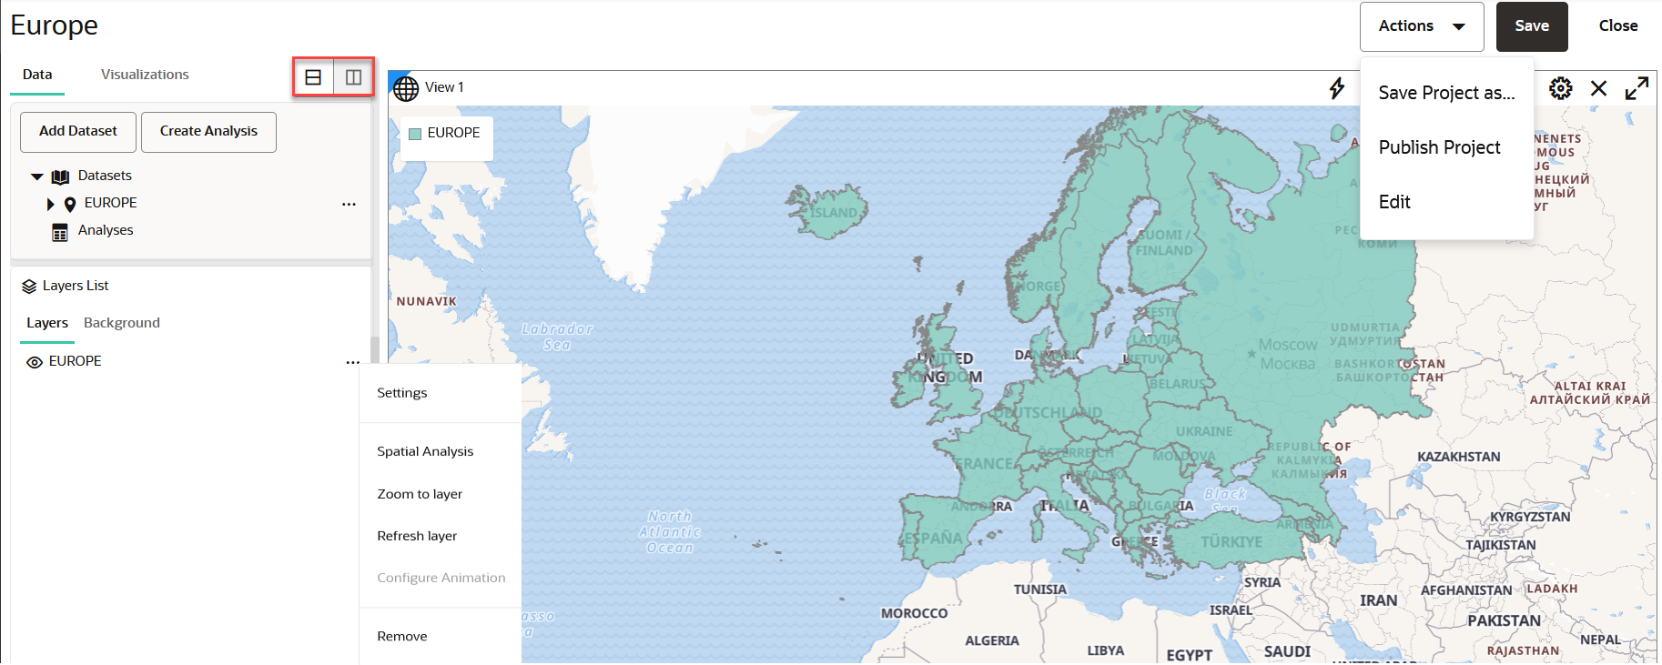
Task: Click the EUROPE dataset location pin icon
Action: tap(70, 204)
